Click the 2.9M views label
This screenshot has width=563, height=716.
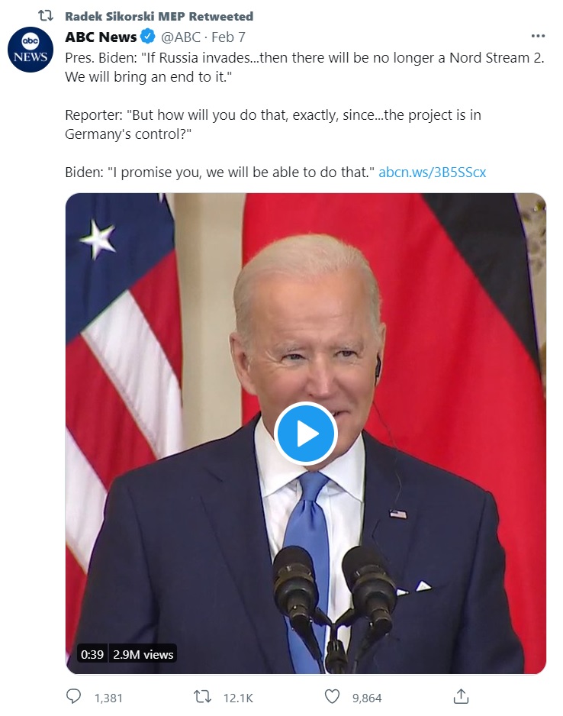point(143,654)
